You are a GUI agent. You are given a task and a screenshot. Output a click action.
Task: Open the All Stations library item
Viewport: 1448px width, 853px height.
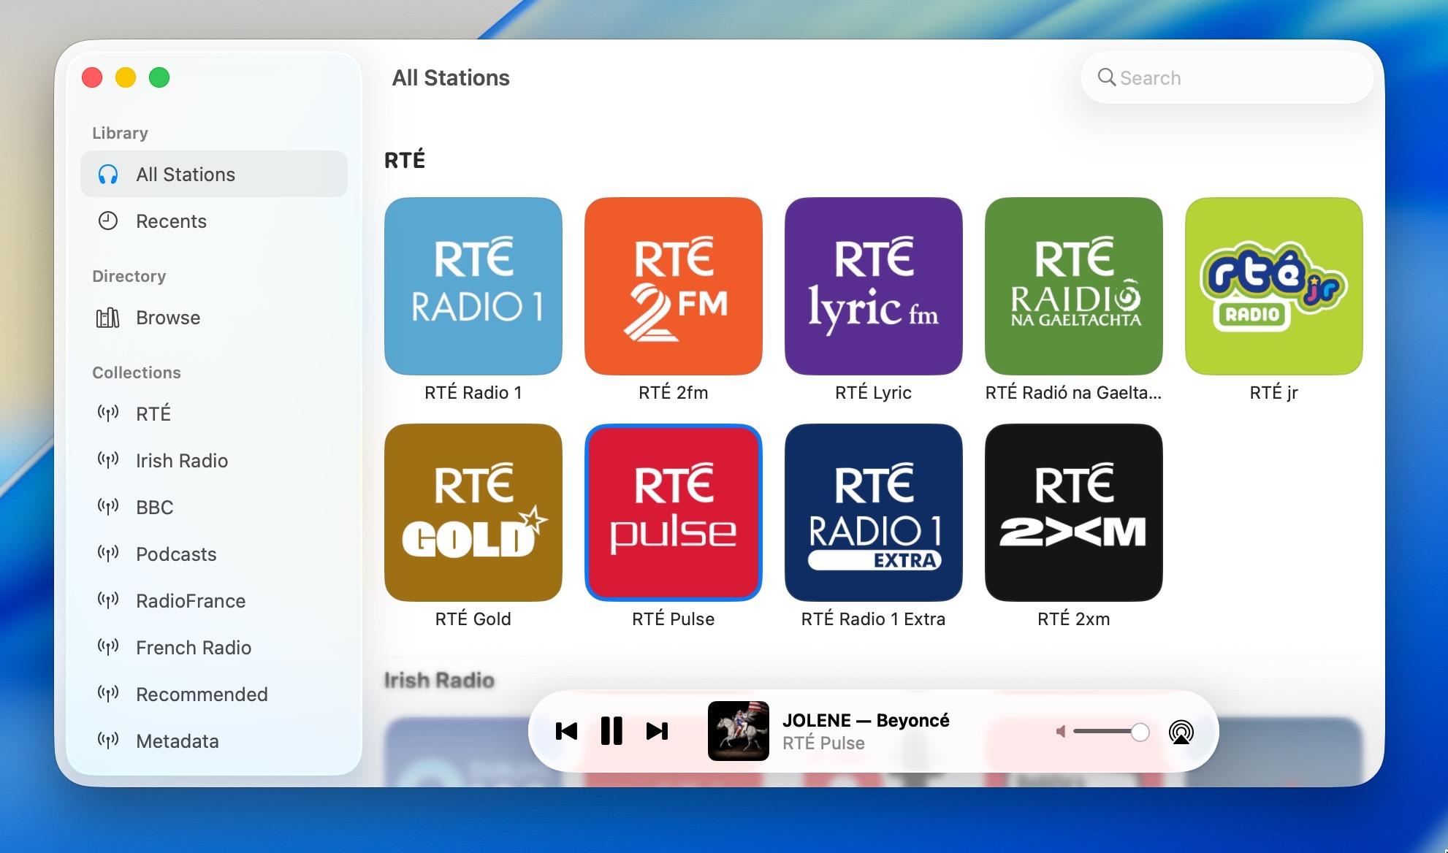click(x=214, y=174)
